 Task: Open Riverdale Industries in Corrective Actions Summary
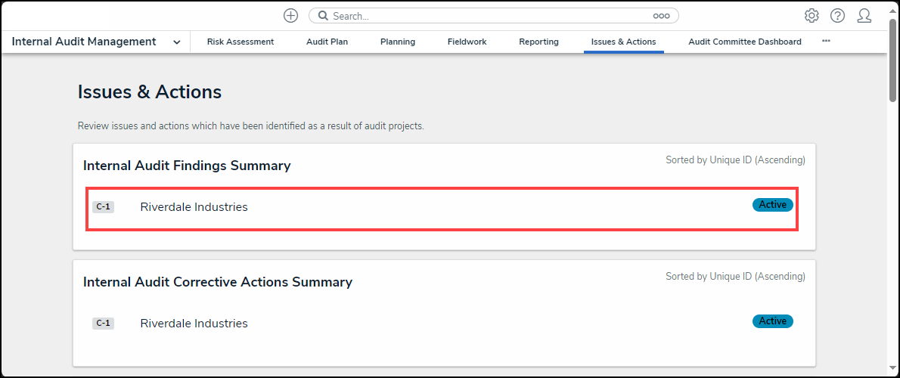[194, 324]
